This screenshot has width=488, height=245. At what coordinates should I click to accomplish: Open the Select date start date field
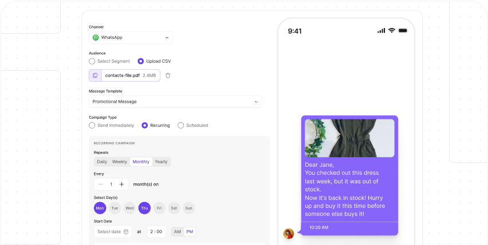click(x=113, y=232)
